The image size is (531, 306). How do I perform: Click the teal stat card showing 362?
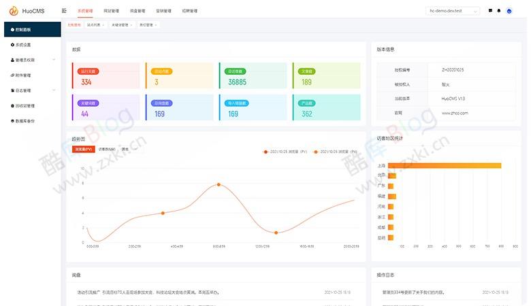(x=327, y=107)
